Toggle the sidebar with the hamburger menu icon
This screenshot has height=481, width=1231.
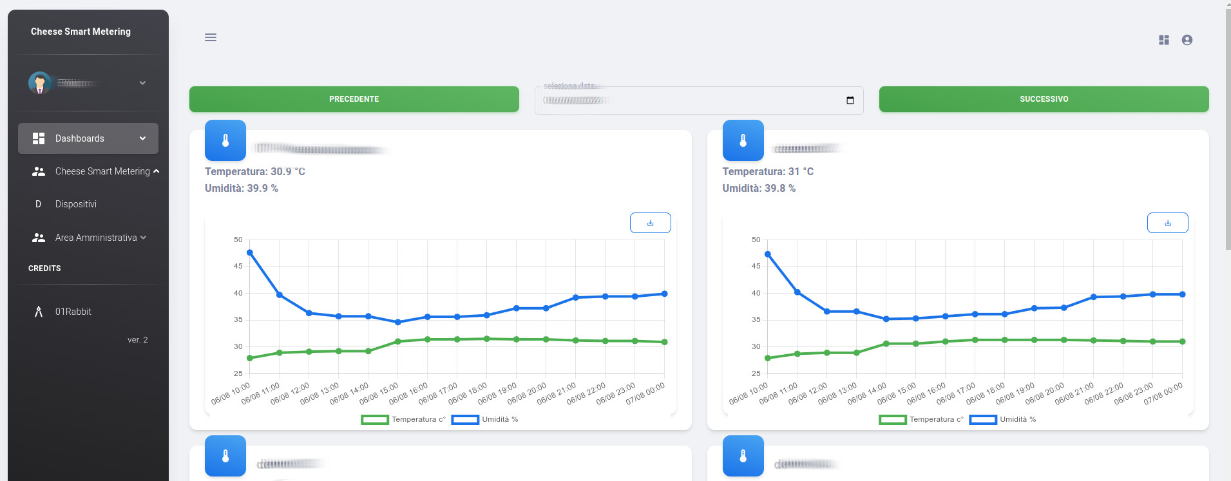tap(211, 37)
